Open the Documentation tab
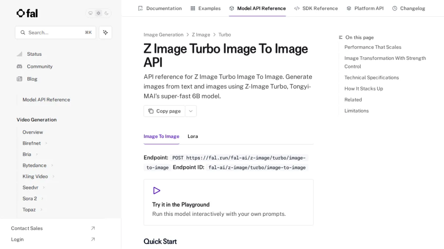Viewport: 444px width, 249px height. [160, 8]
